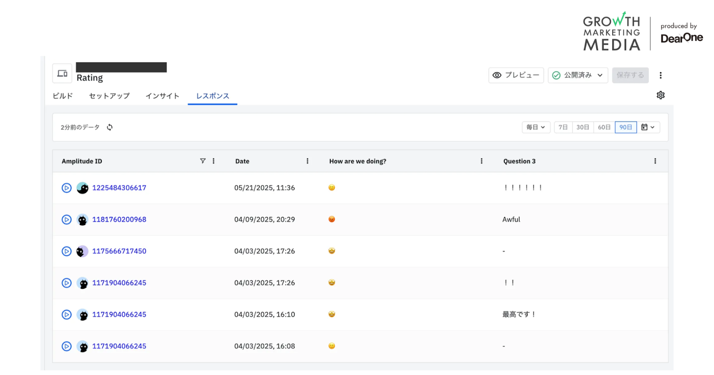
Task: Select the 7日 date range
Action: coord(563,127)
